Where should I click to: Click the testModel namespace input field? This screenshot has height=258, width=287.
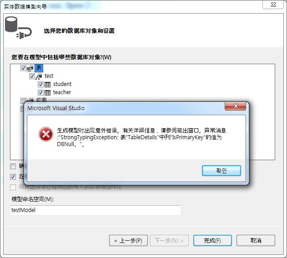click(x=96, y=210)
